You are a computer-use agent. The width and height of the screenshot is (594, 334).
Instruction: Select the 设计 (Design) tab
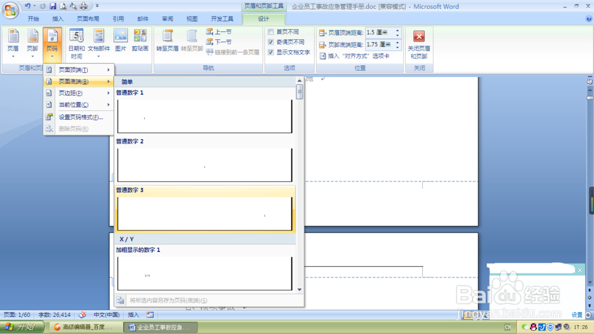[x=263, y=19]
